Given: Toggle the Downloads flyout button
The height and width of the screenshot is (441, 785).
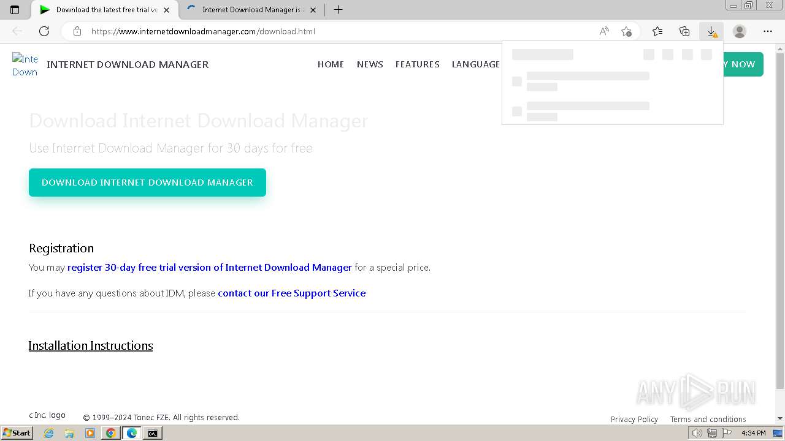Looking at the screenshot, I should tap(711, 31).
